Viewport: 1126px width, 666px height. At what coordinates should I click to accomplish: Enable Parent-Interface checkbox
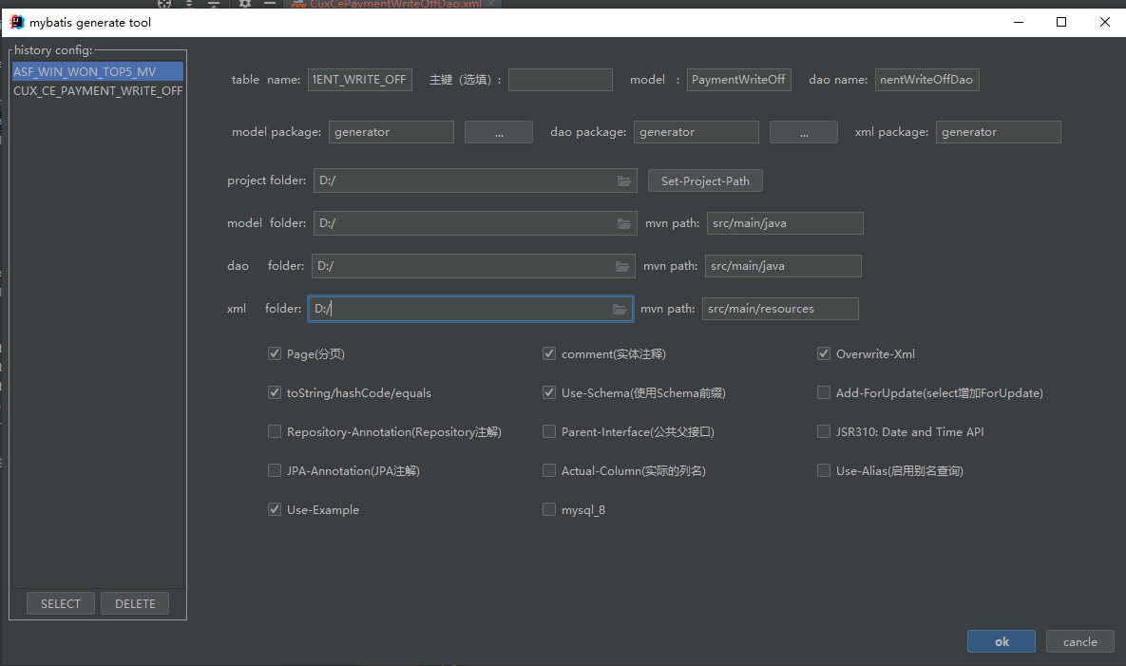[x=548, y=431]
